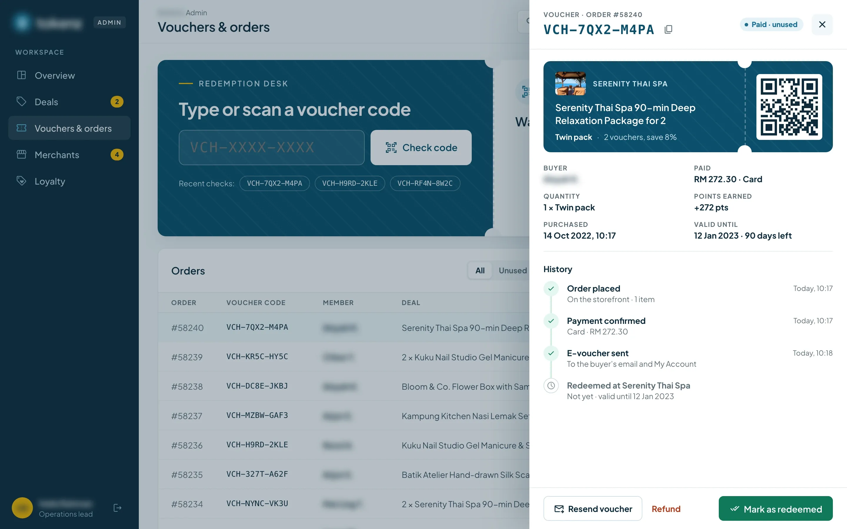Copy voucher code VCH-7QX2-M4PA icon
Screen dimensions: 847x529
668,29
